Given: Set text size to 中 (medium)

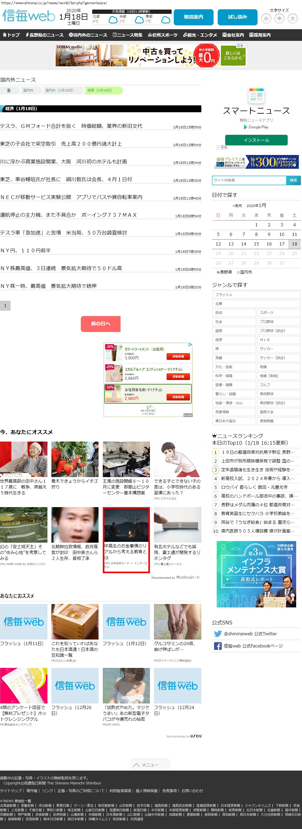Looking at the screenshot, I should [x=279, y=19].
